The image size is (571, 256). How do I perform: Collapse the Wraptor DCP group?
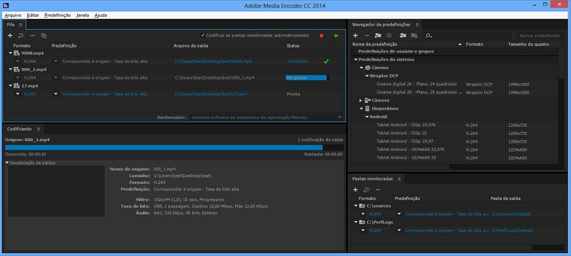[x=367, y=76]
